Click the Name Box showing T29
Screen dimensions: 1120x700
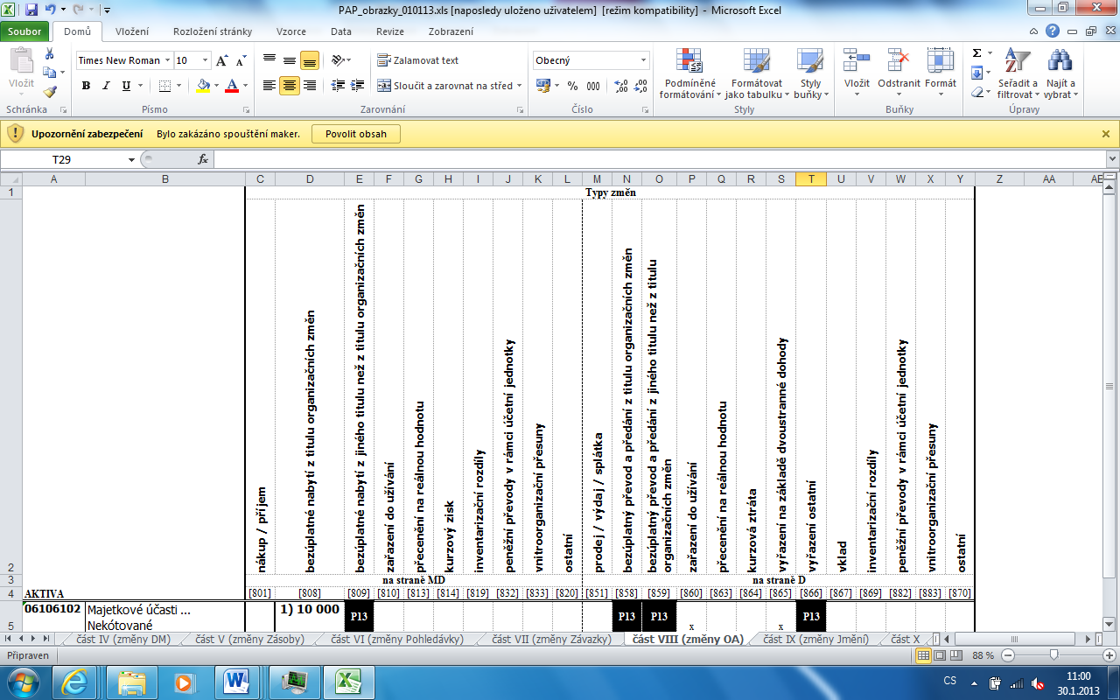tap(61, 159)
